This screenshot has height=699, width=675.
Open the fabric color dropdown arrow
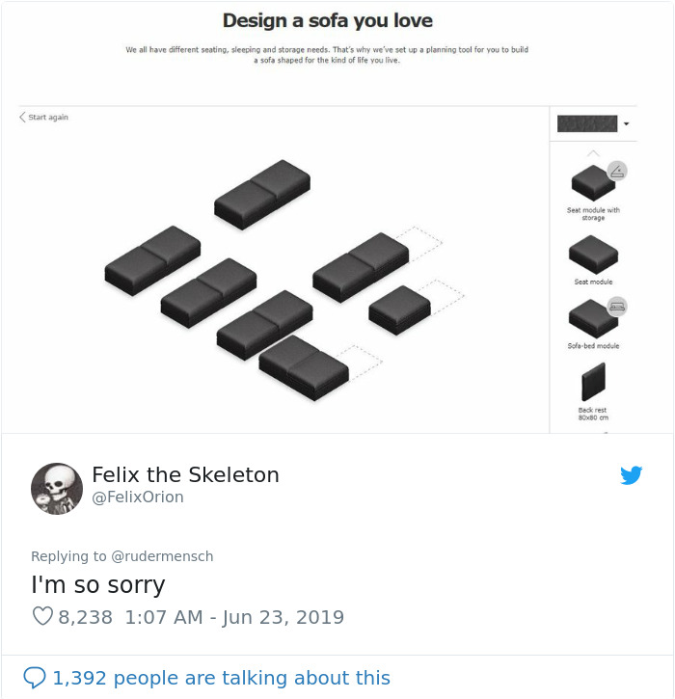point(627,124)
